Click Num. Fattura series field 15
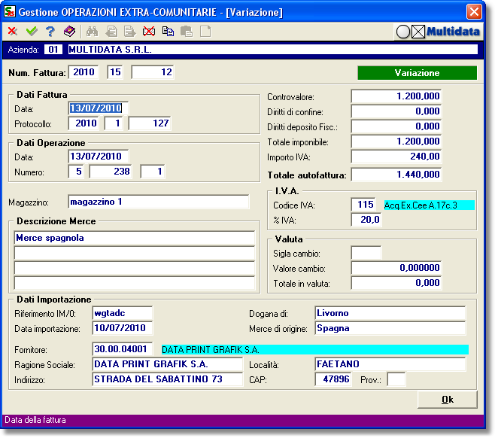 [115, 72]
